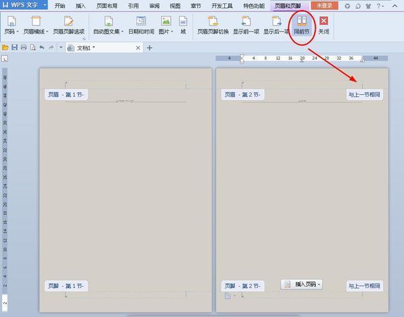Open file folder icon in quick toolbar

[x=5, y=47]
